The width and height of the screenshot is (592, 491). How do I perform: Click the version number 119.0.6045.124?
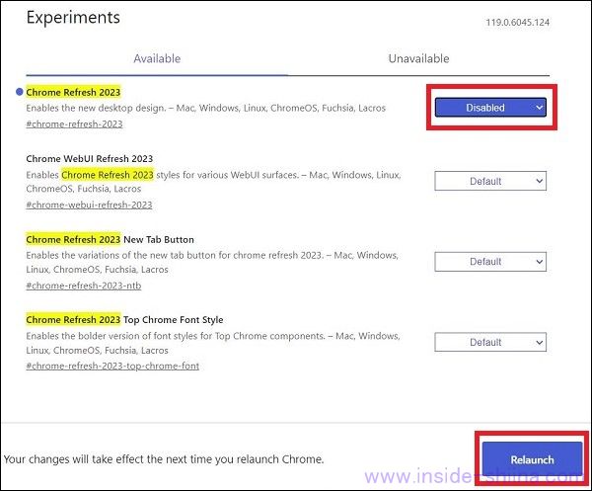pyautogui.click(x=518, y=23)
